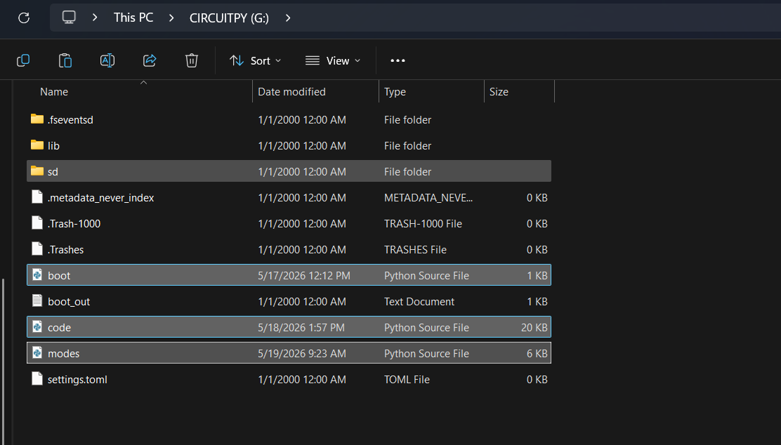This screenshot has width=781, height=445.
Task: Click the METADATA_NEVE... type cell
Action: [x=428, y=198]
